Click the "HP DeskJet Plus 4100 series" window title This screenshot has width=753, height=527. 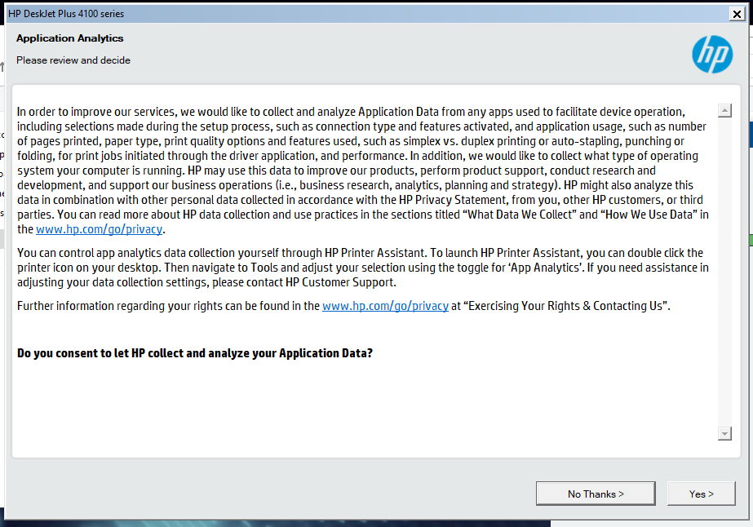[x=66, y=14]
